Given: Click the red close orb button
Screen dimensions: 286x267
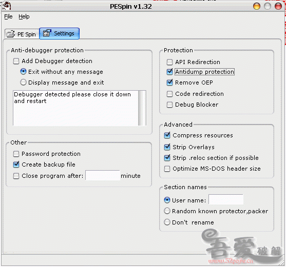Looking at the screenshot, I should click(x=278, y=6).
